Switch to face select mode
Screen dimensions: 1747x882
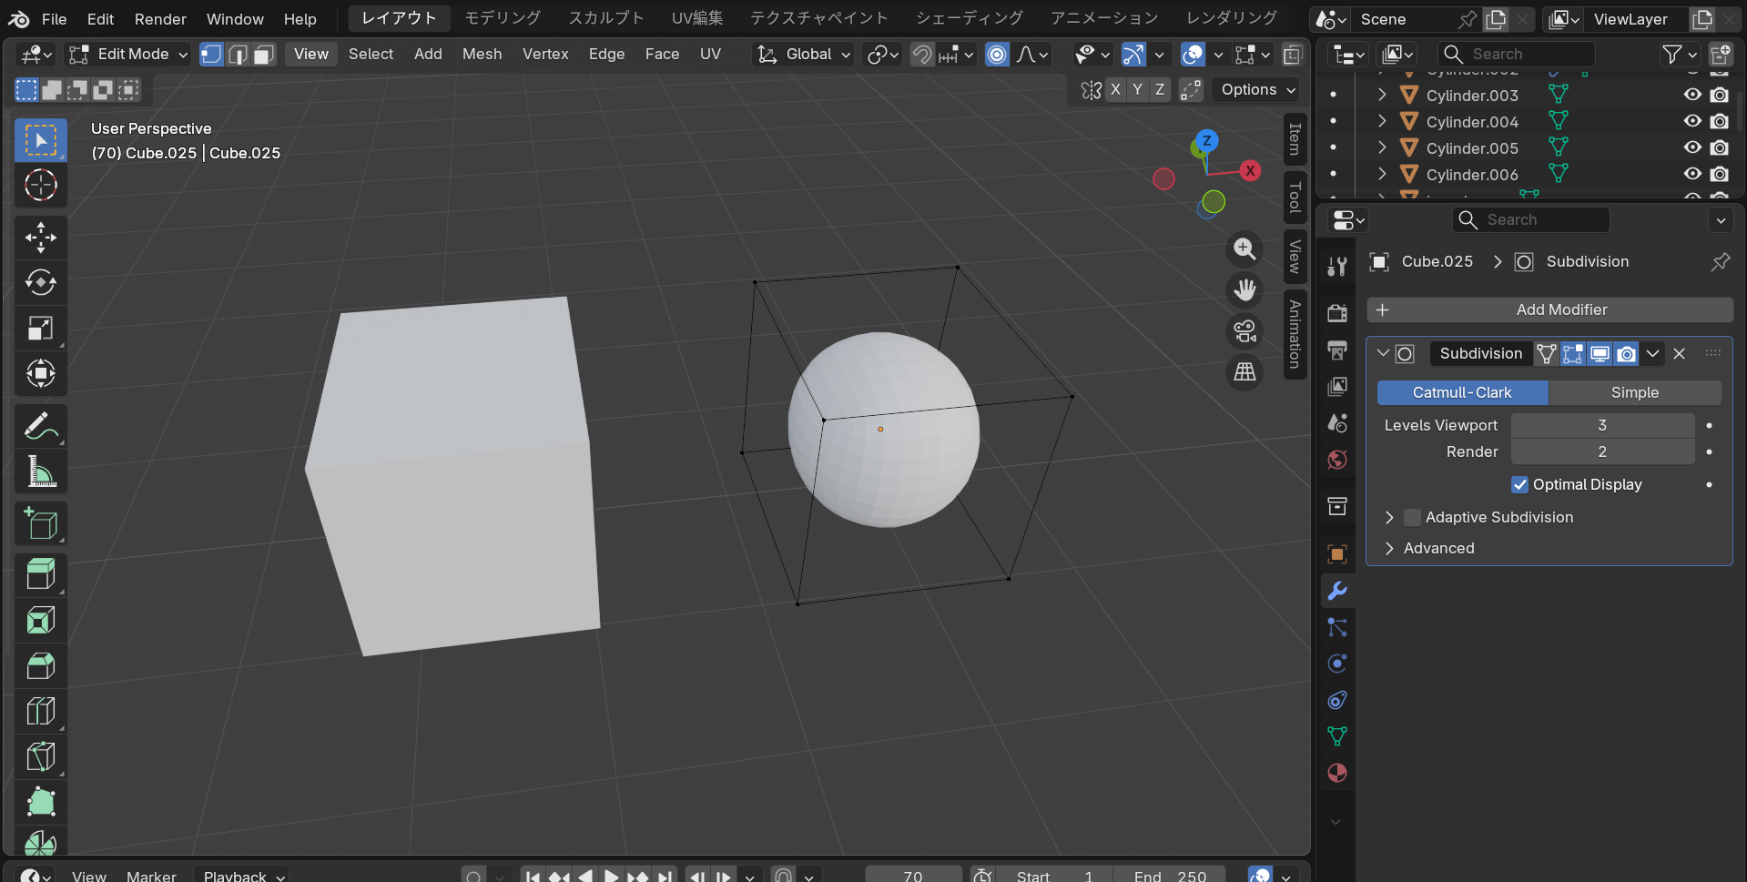click(x=263, y=55)
